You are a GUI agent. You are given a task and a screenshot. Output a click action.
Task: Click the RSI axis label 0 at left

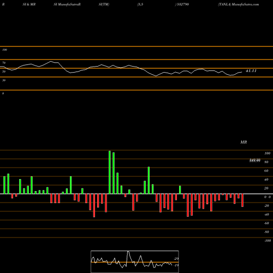click(x=3, y=93)
